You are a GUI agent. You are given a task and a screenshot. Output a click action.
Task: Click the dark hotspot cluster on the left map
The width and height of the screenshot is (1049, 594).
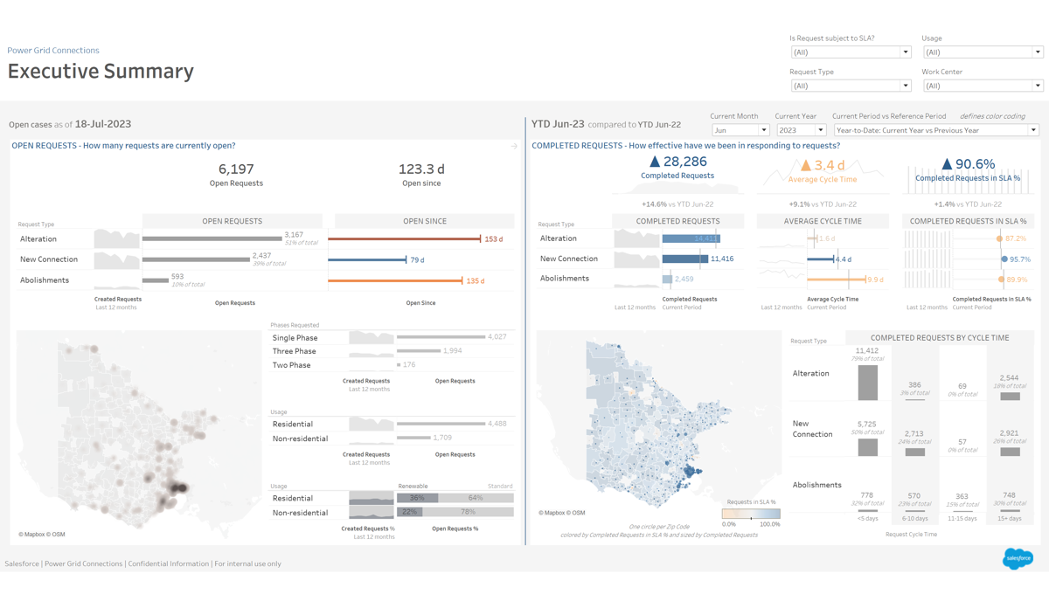click(x=179, y=487)
